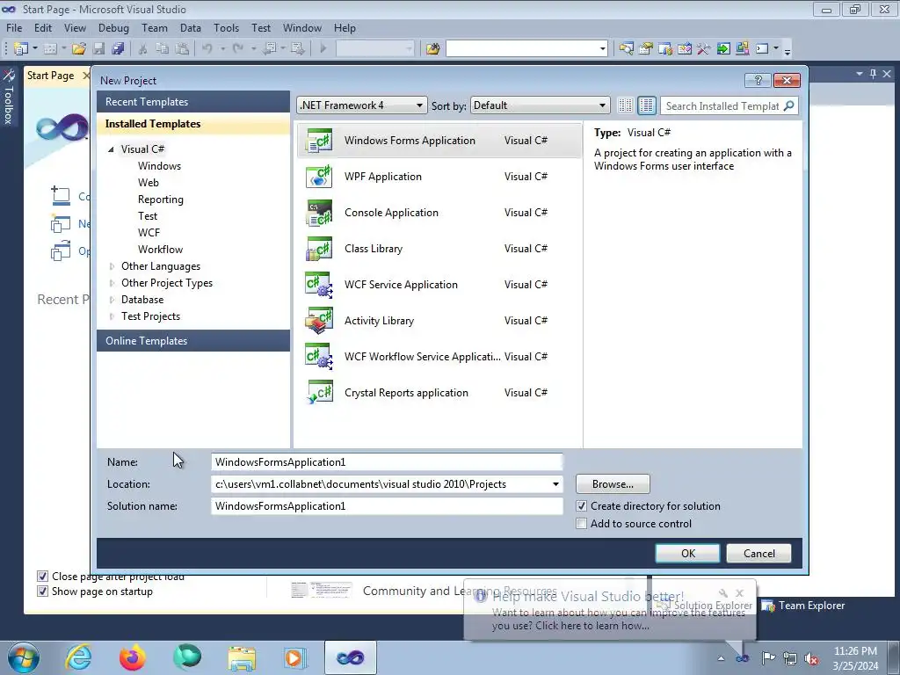Select the WCF template category

[149, 232]
